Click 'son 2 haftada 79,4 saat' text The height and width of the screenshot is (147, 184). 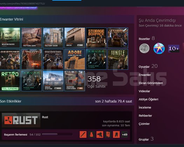pos(114,101)
